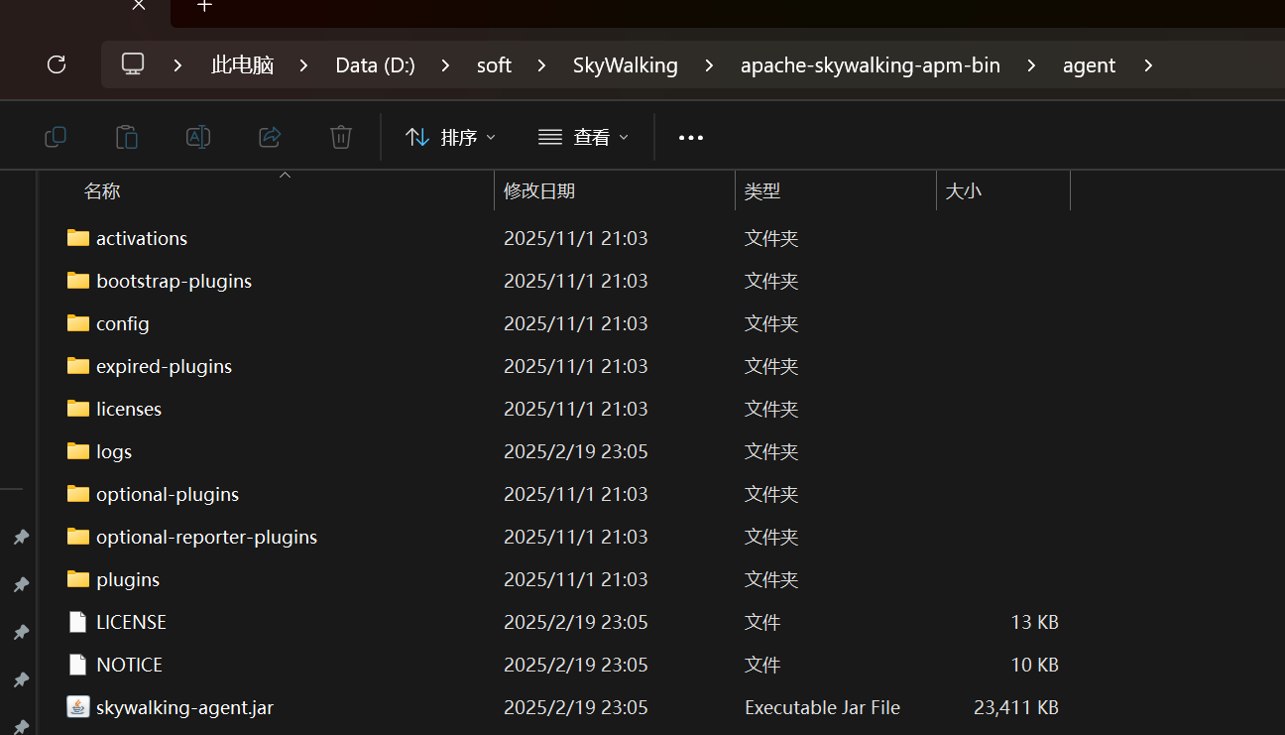Click a pin icon in the left sidebar

pos(21,537)
